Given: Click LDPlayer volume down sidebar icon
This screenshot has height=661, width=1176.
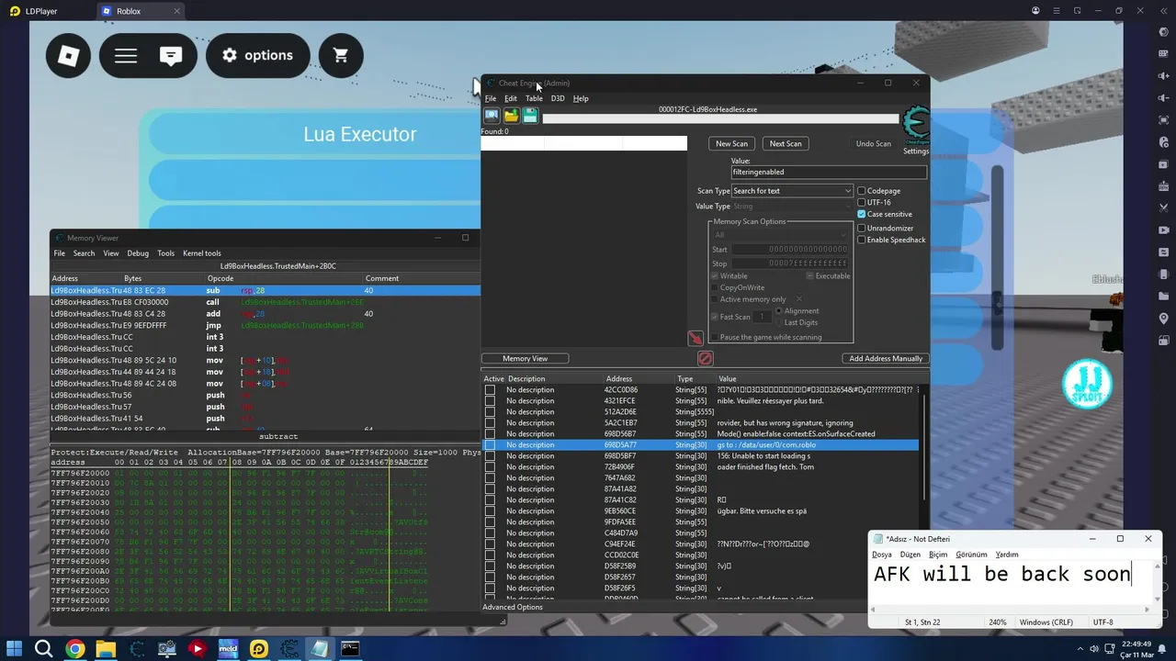Looking at the screenshot, I should pos(1164,97).
